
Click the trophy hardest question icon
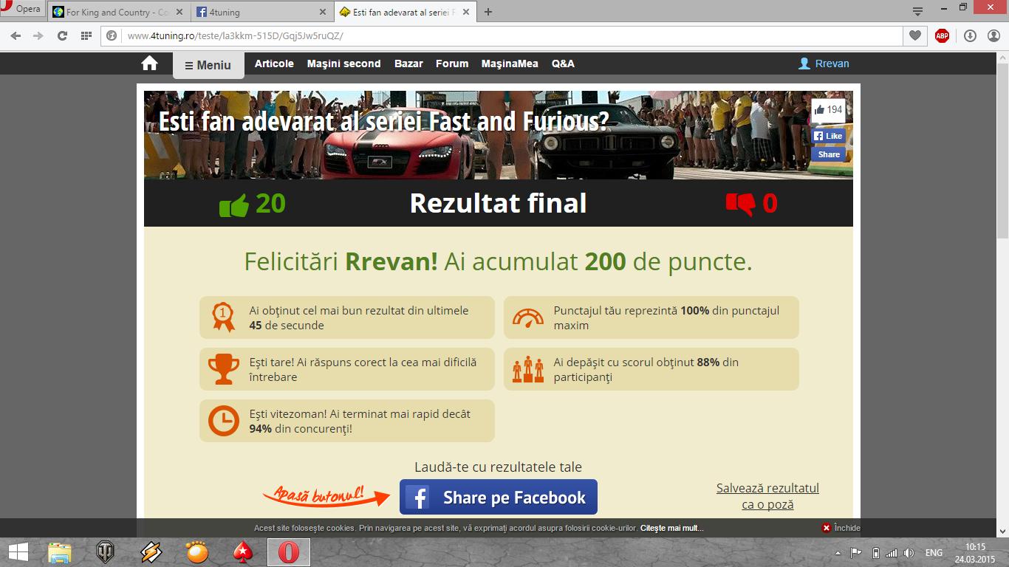pyautogui.click(x=223, y=369)
